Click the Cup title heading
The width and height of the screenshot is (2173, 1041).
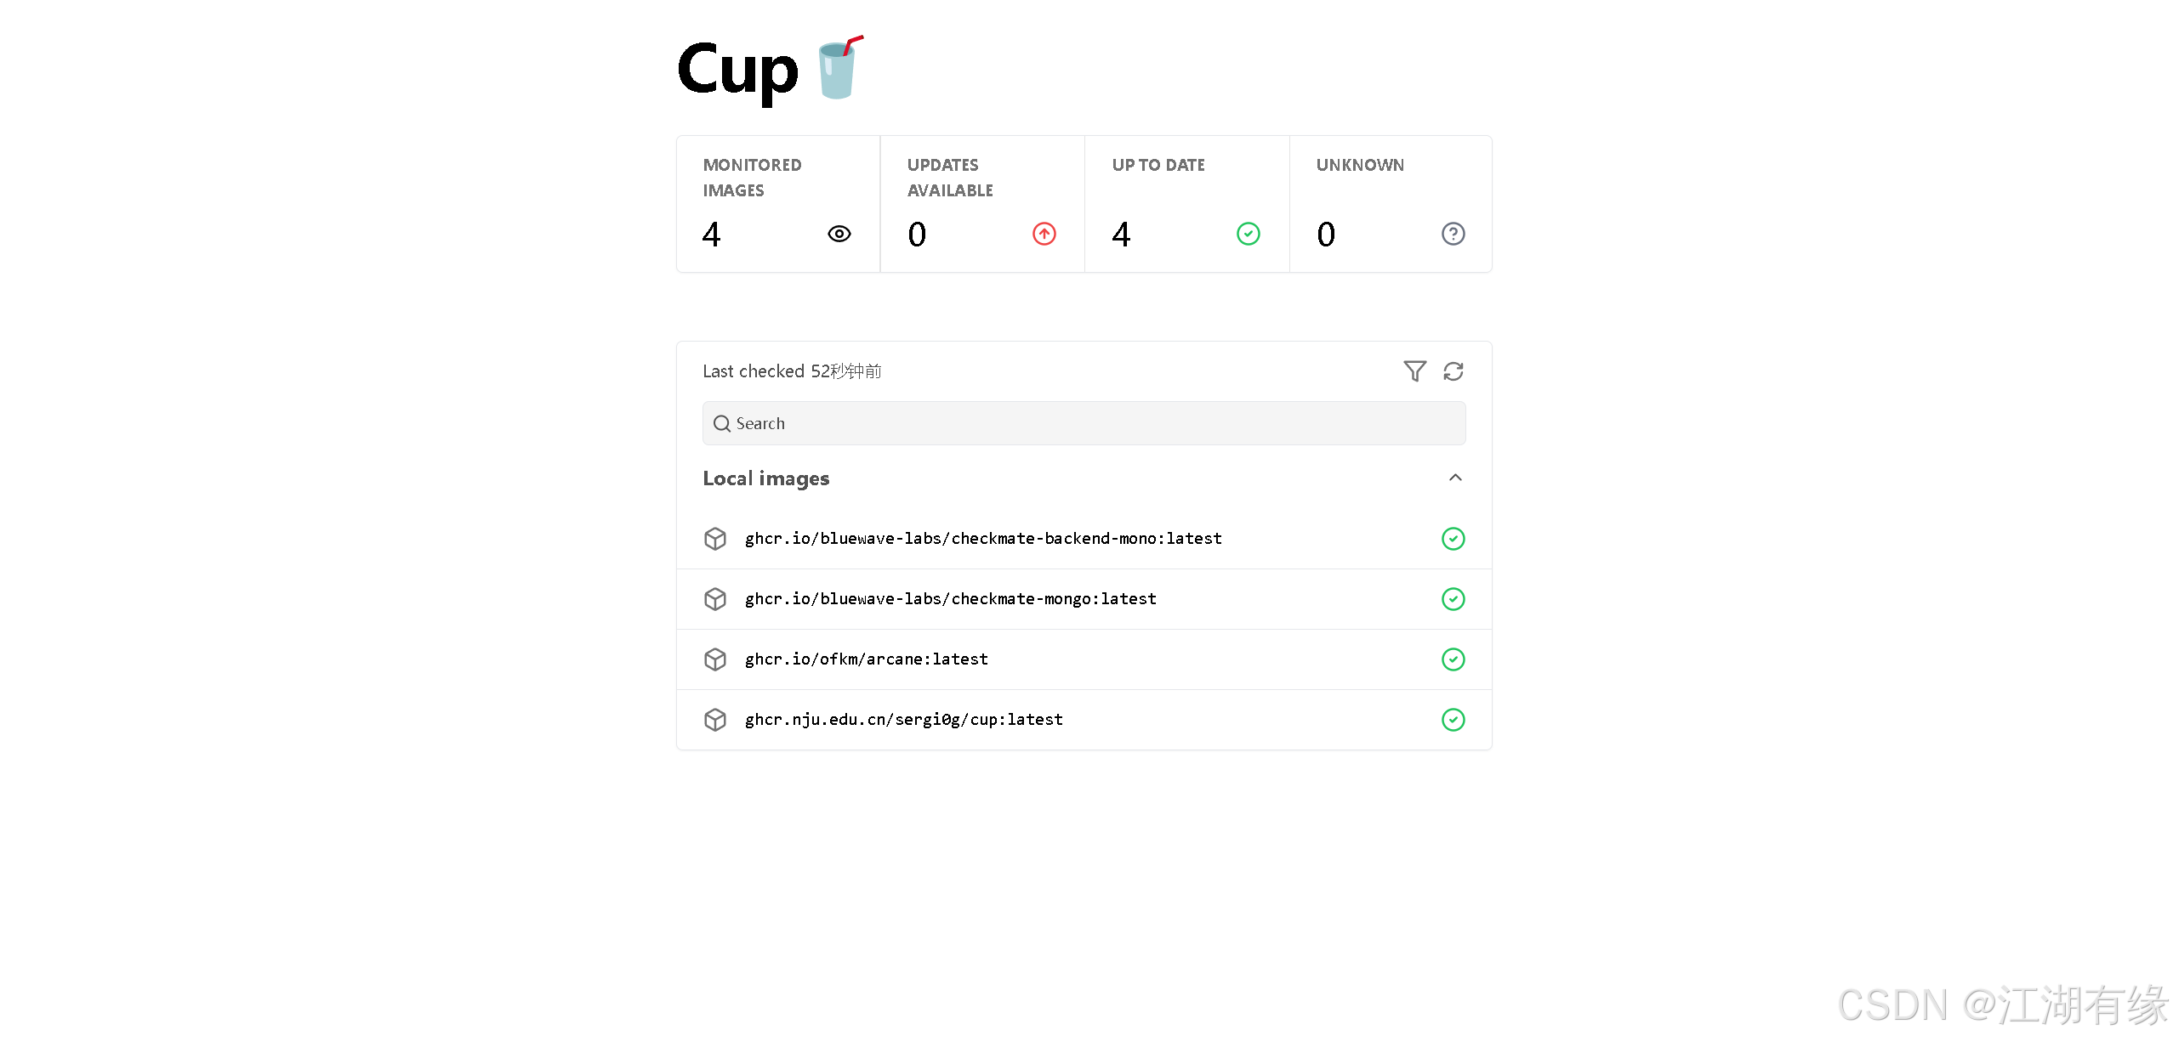[x=737, y=70]
